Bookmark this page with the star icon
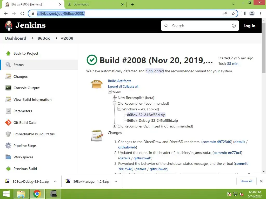The image size is (266, 199). [233, 13]
